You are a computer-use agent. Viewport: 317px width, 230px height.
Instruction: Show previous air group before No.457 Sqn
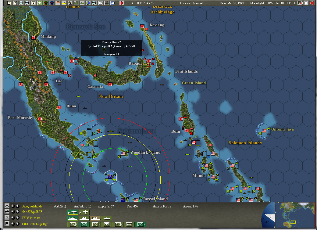(x=13, y=212)
